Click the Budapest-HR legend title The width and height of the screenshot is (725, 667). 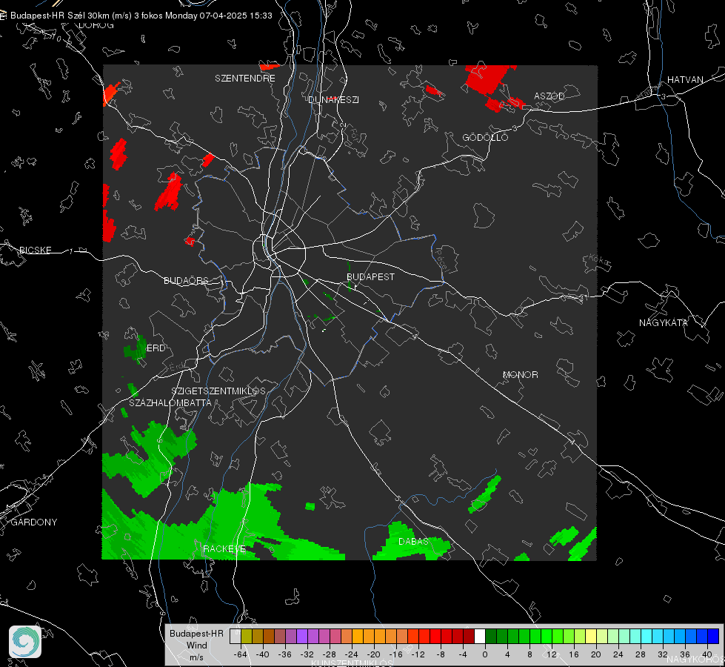196,633
